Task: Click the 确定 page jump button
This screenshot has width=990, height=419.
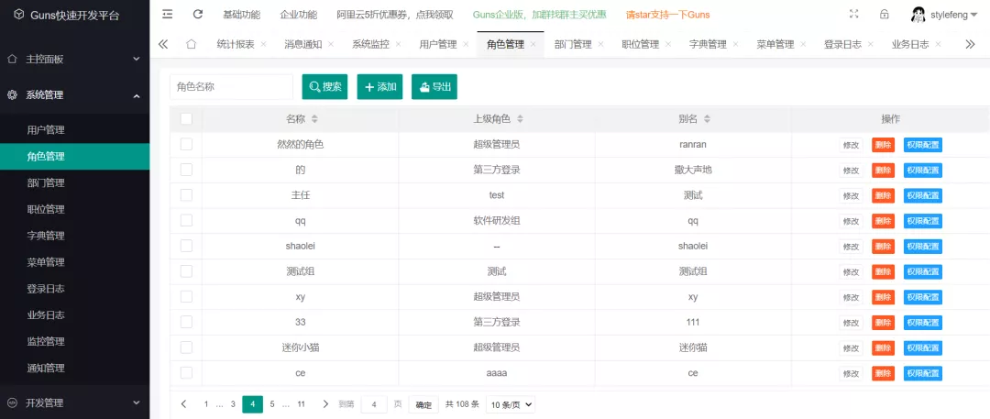Action: [x=423, y=404]
